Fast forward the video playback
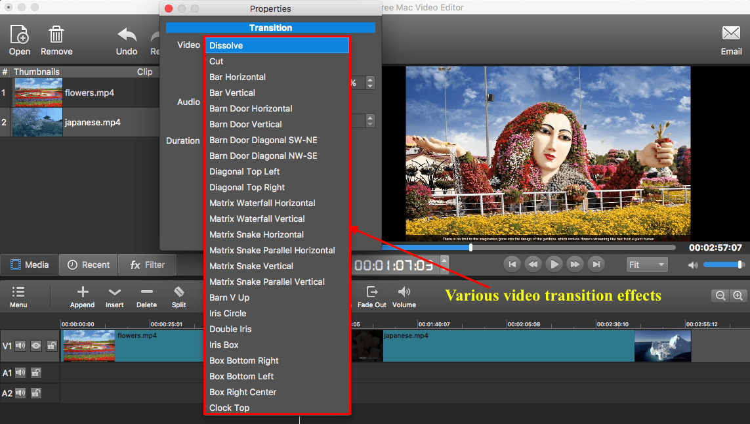This screenshot has height=424, width=750. (575, 264)
